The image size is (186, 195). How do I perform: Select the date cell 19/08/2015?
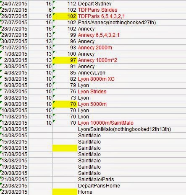tap(14, 167)
